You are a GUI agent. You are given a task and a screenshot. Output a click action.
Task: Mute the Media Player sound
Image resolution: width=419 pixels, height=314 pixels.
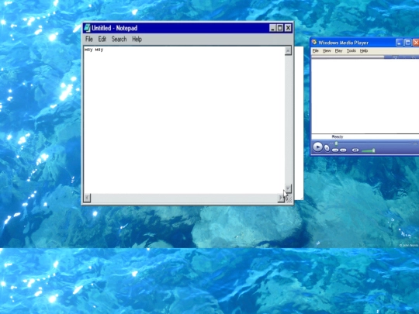(x=355, y=150)
